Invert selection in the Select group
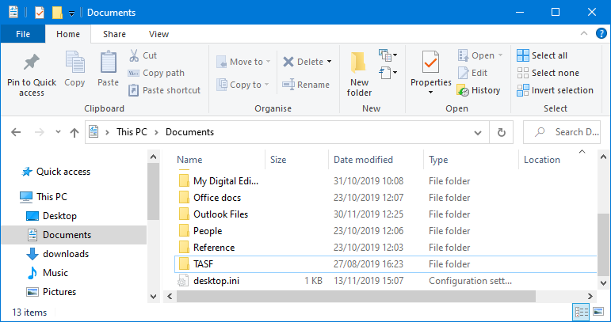Screen dimensions: 611x322 [x=555, y=90]
